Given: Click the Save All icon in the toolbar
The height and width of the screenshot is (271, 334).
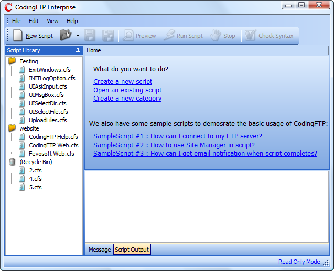Looking at the screenshot, I should 108,35.
